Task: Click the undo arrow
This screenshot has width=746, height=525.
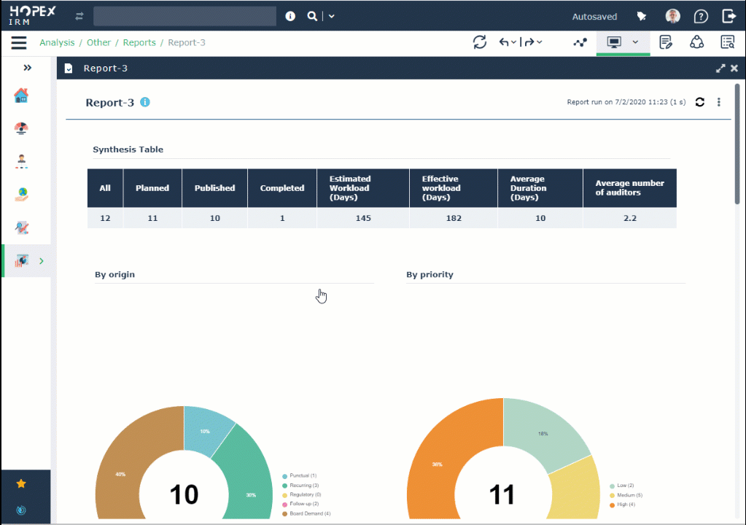Action: (504, 42)
